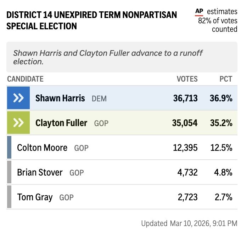The width and height of the screenshot is (241, 231).
Task: Click the Updated Mar 10, 2026 timestamp
Action: click(189, 223)
